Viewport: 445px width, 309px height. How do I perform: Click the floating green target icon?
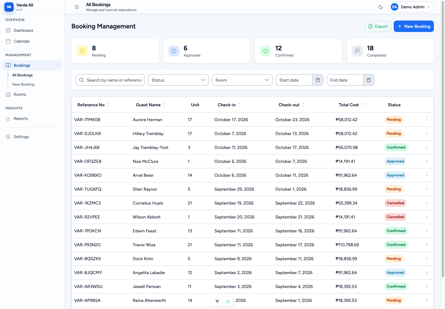(x=228, y=302)
